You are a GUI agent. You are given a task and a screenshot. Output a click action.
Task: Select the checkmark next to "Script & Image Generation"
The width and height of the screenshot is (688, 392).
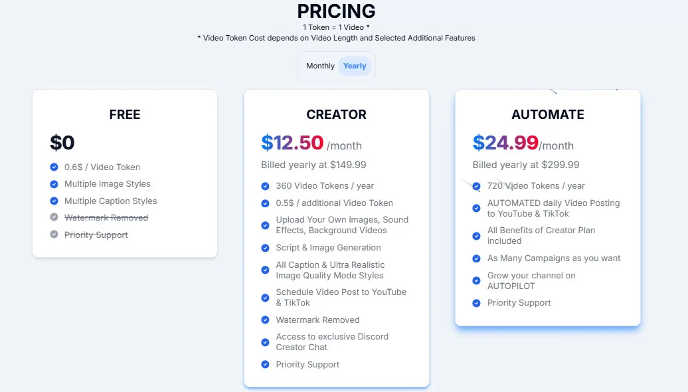pos(265,248)
